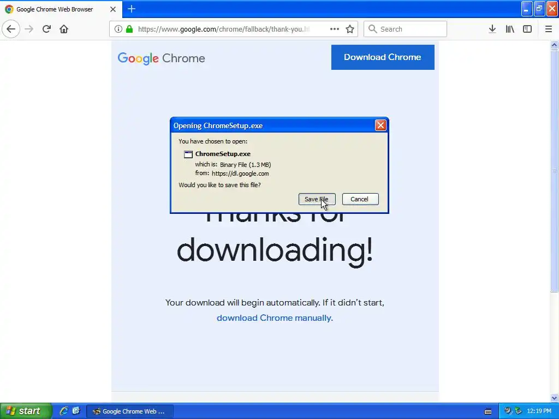559x419 pixels.
Task: Click the forward navigation arrow
Action: (29, 29)
